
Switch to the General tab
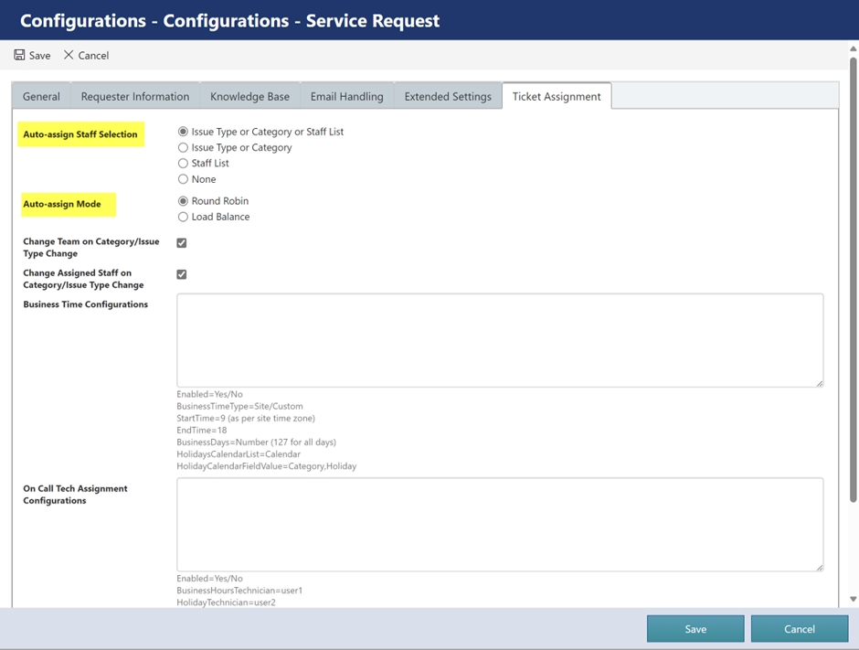pos(41,96)
